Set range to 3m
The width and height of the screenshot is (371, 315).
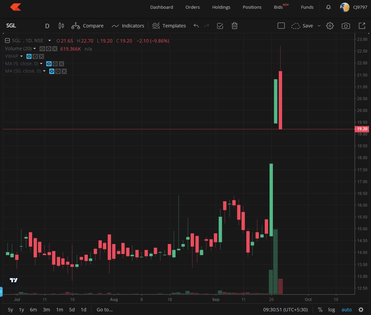tap(46, 310)
